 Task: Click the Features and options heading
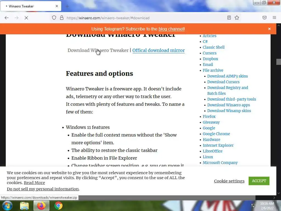tap(99, 74)
